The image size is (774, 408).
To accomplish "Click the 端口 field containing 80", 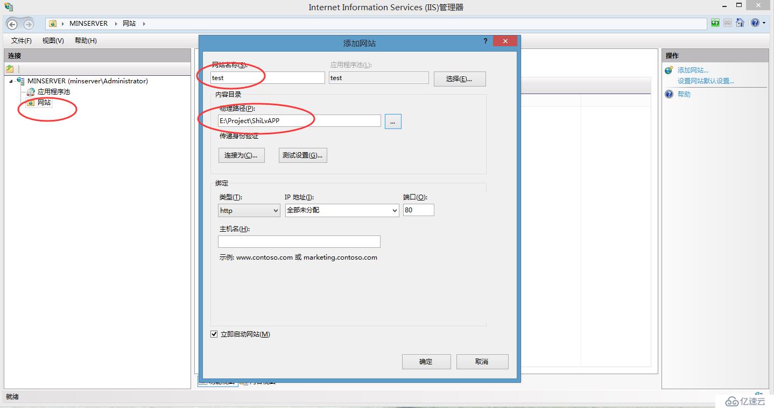I will tap(419, 210).
